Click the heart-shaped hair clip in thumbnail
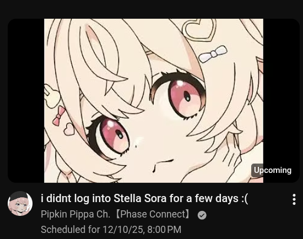This screenshot has width=303, height=239. (x=199, y=30)
